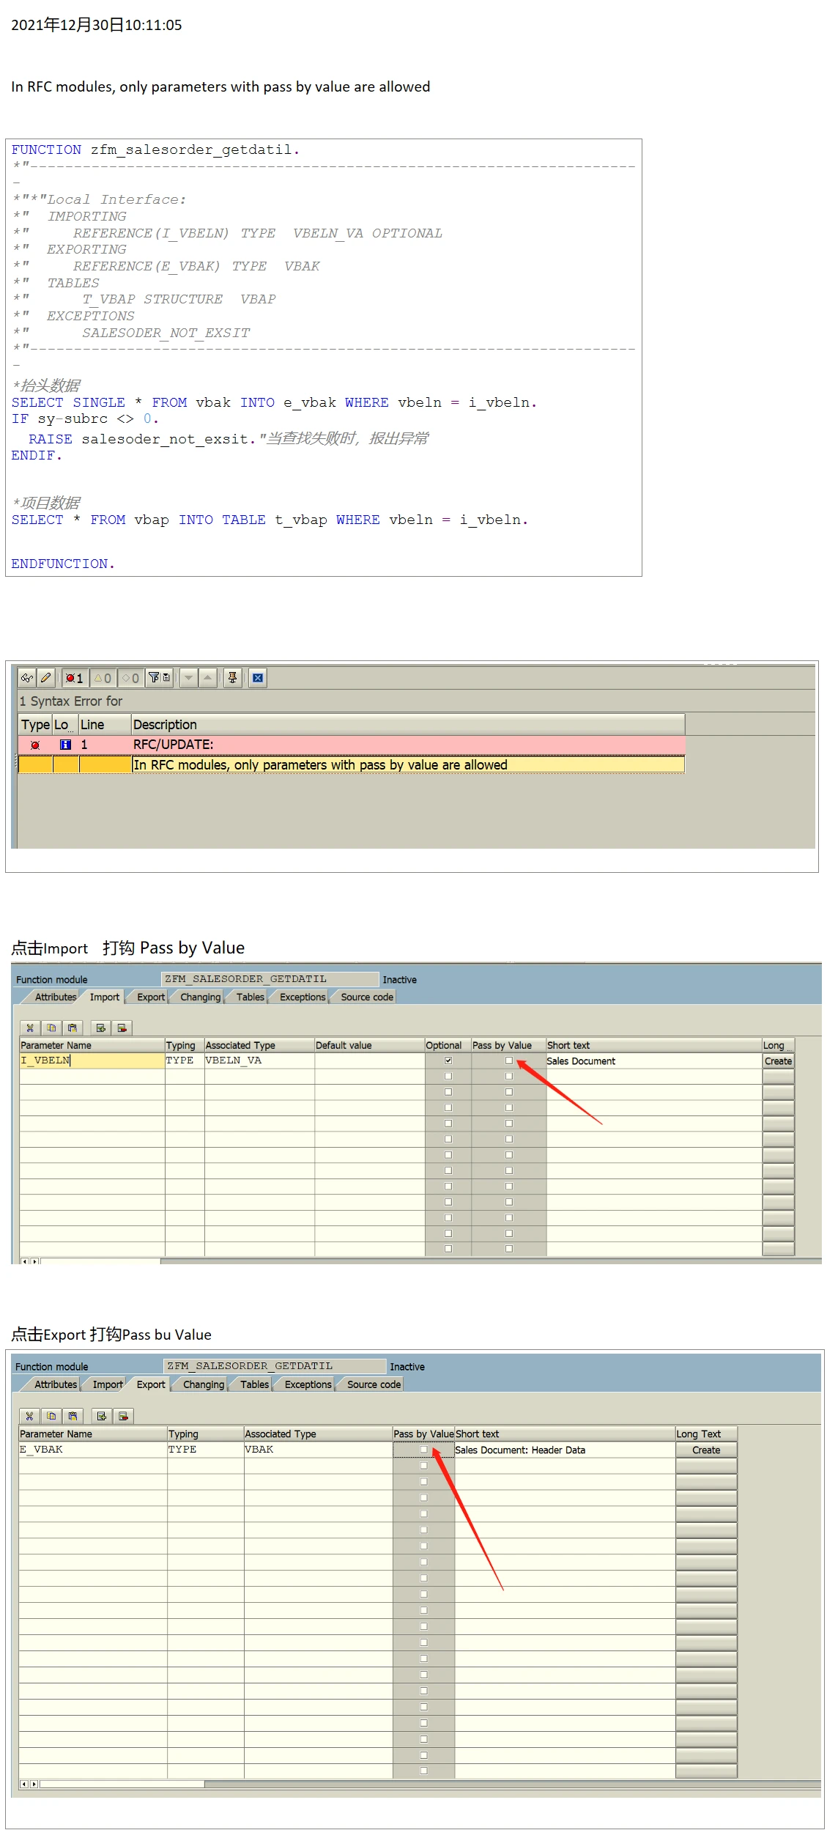Open Attributes tab in the Import screenshot
This screenshot has width=827, height=1841.
tap(55, 997)
